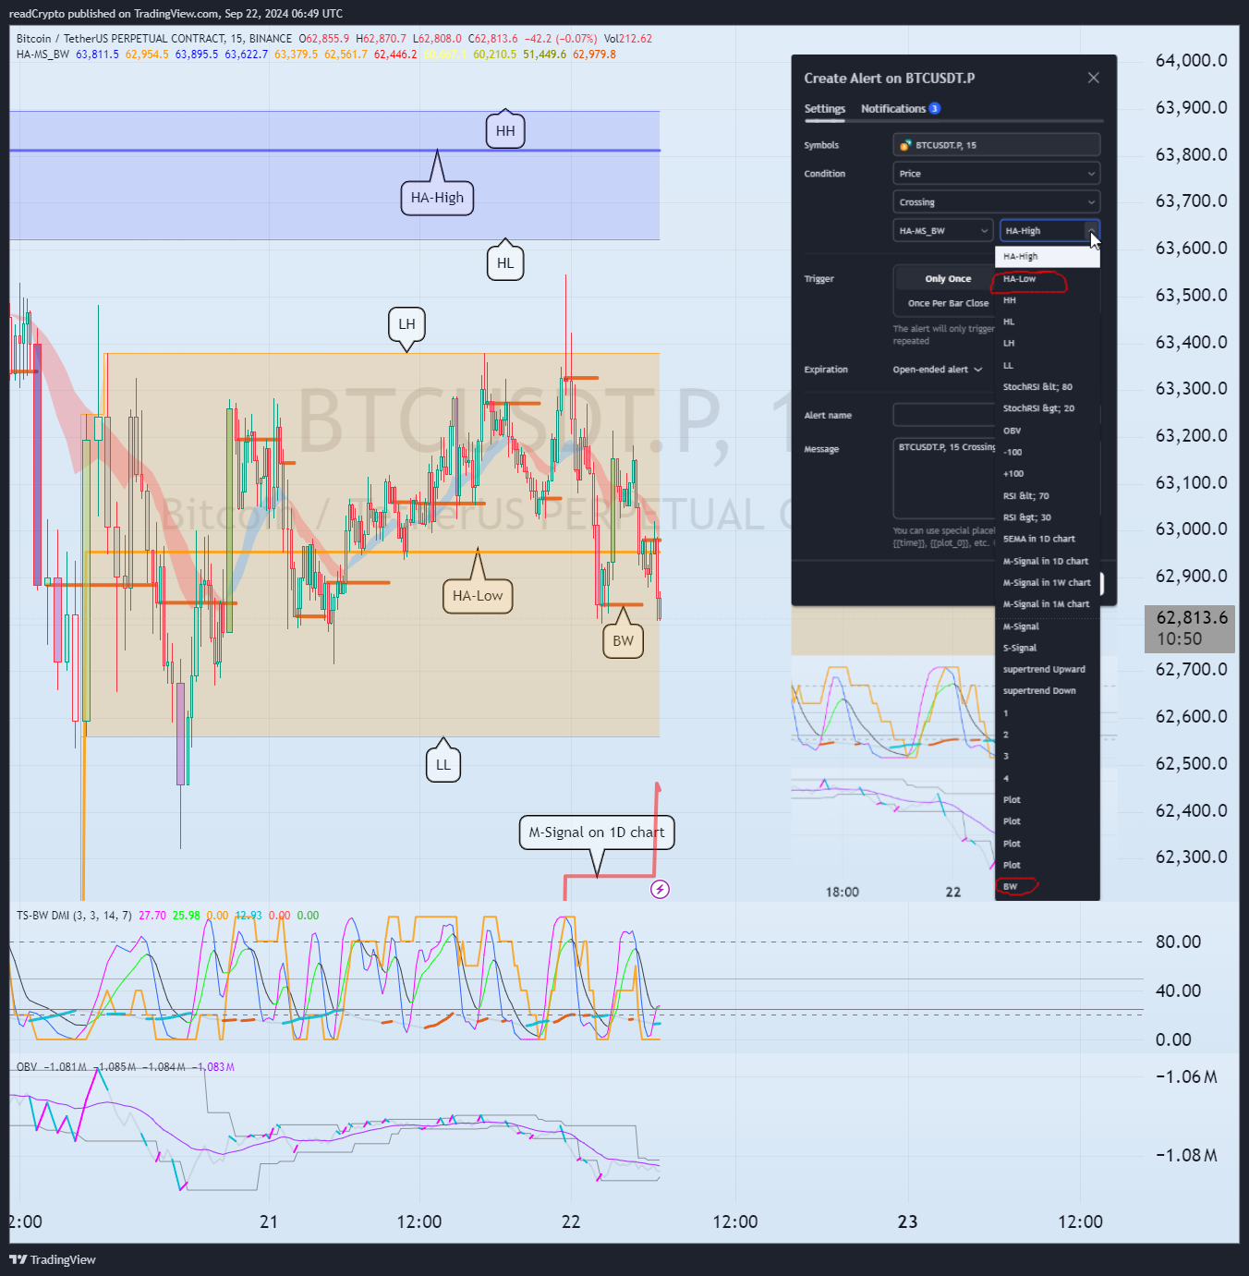The height and width of the screenshot is (1276, 1249).
Task: Click the Message text area
Action: pos(946,478)
